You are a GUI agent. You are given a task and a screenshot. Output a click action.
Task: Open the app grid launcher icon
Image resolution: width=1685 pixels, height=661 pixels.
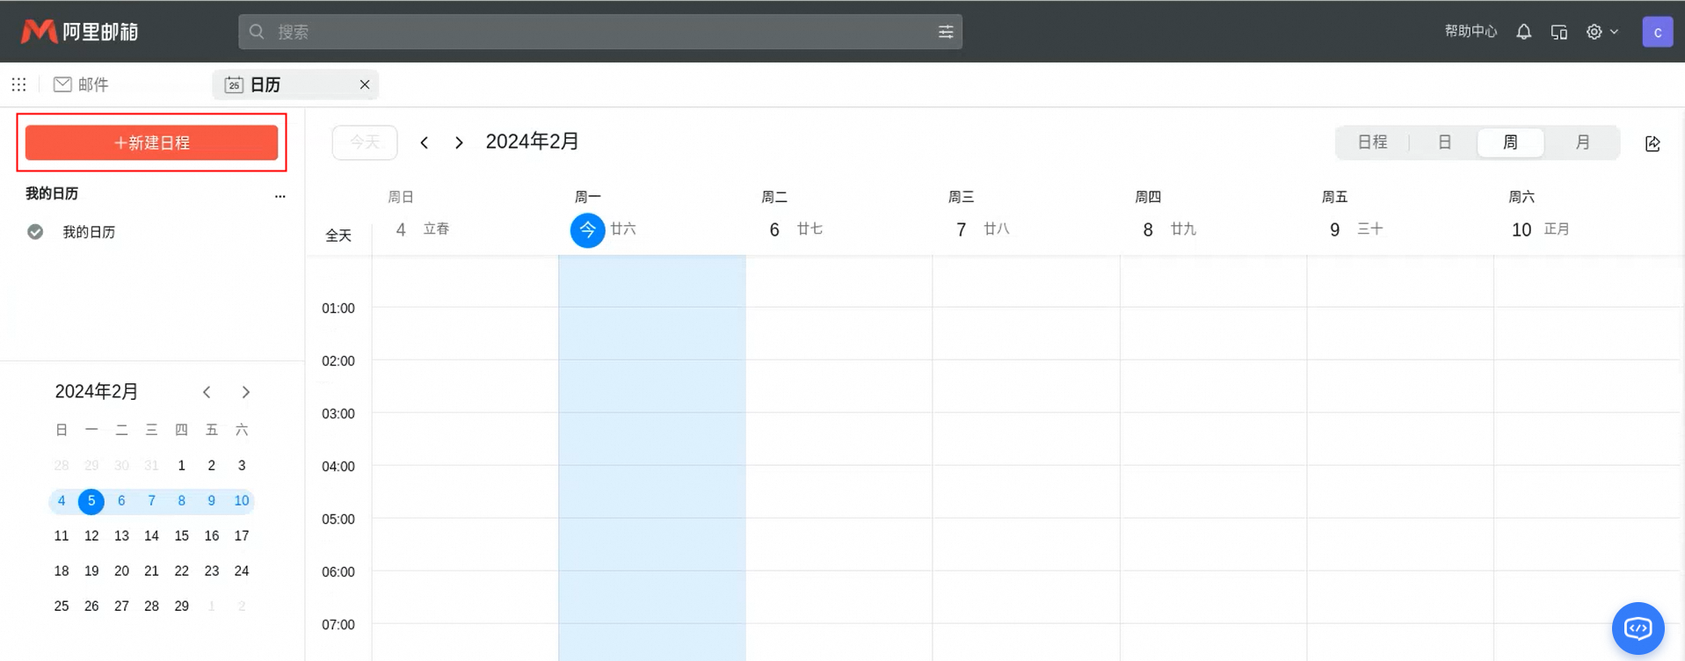pyautogui.click(x=18, y=84)
